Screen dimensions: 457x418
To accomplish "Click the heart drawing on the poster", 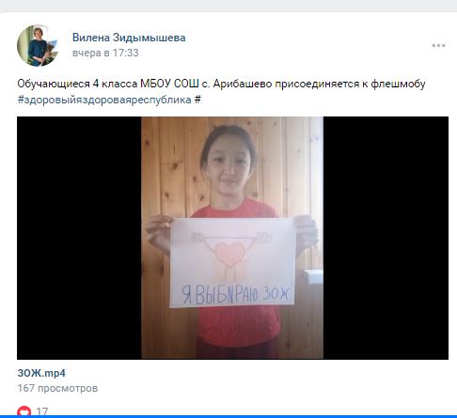I will pyautogui.click(x=230, y=254).
